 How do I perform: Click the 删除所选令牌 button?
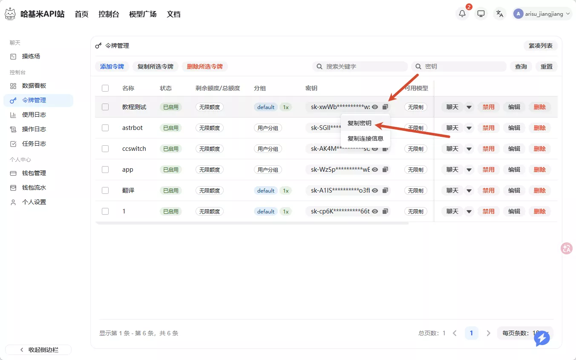(x=205, y=66)
